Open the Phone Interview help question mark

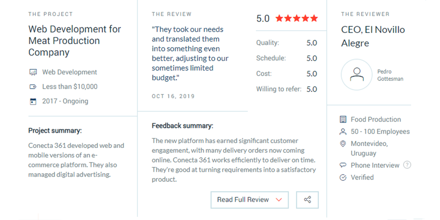[407, 165]
